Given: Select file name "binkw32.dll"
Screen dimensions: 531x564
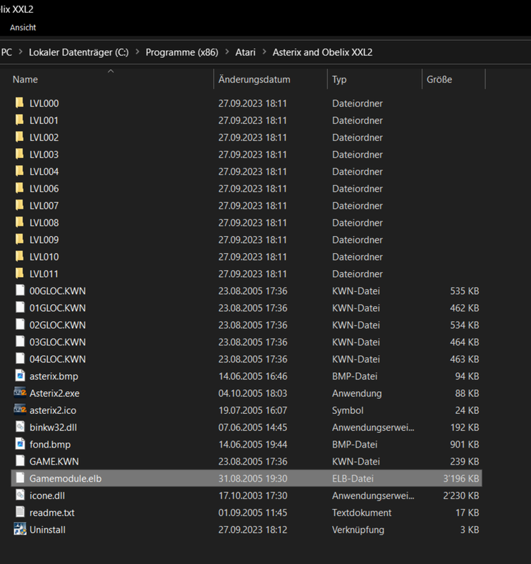Looking at the screenshot, I should click(x=54, y=427).
